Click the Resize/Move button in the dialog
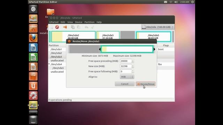Screen dimensions: 223x125 pos(146,84)
